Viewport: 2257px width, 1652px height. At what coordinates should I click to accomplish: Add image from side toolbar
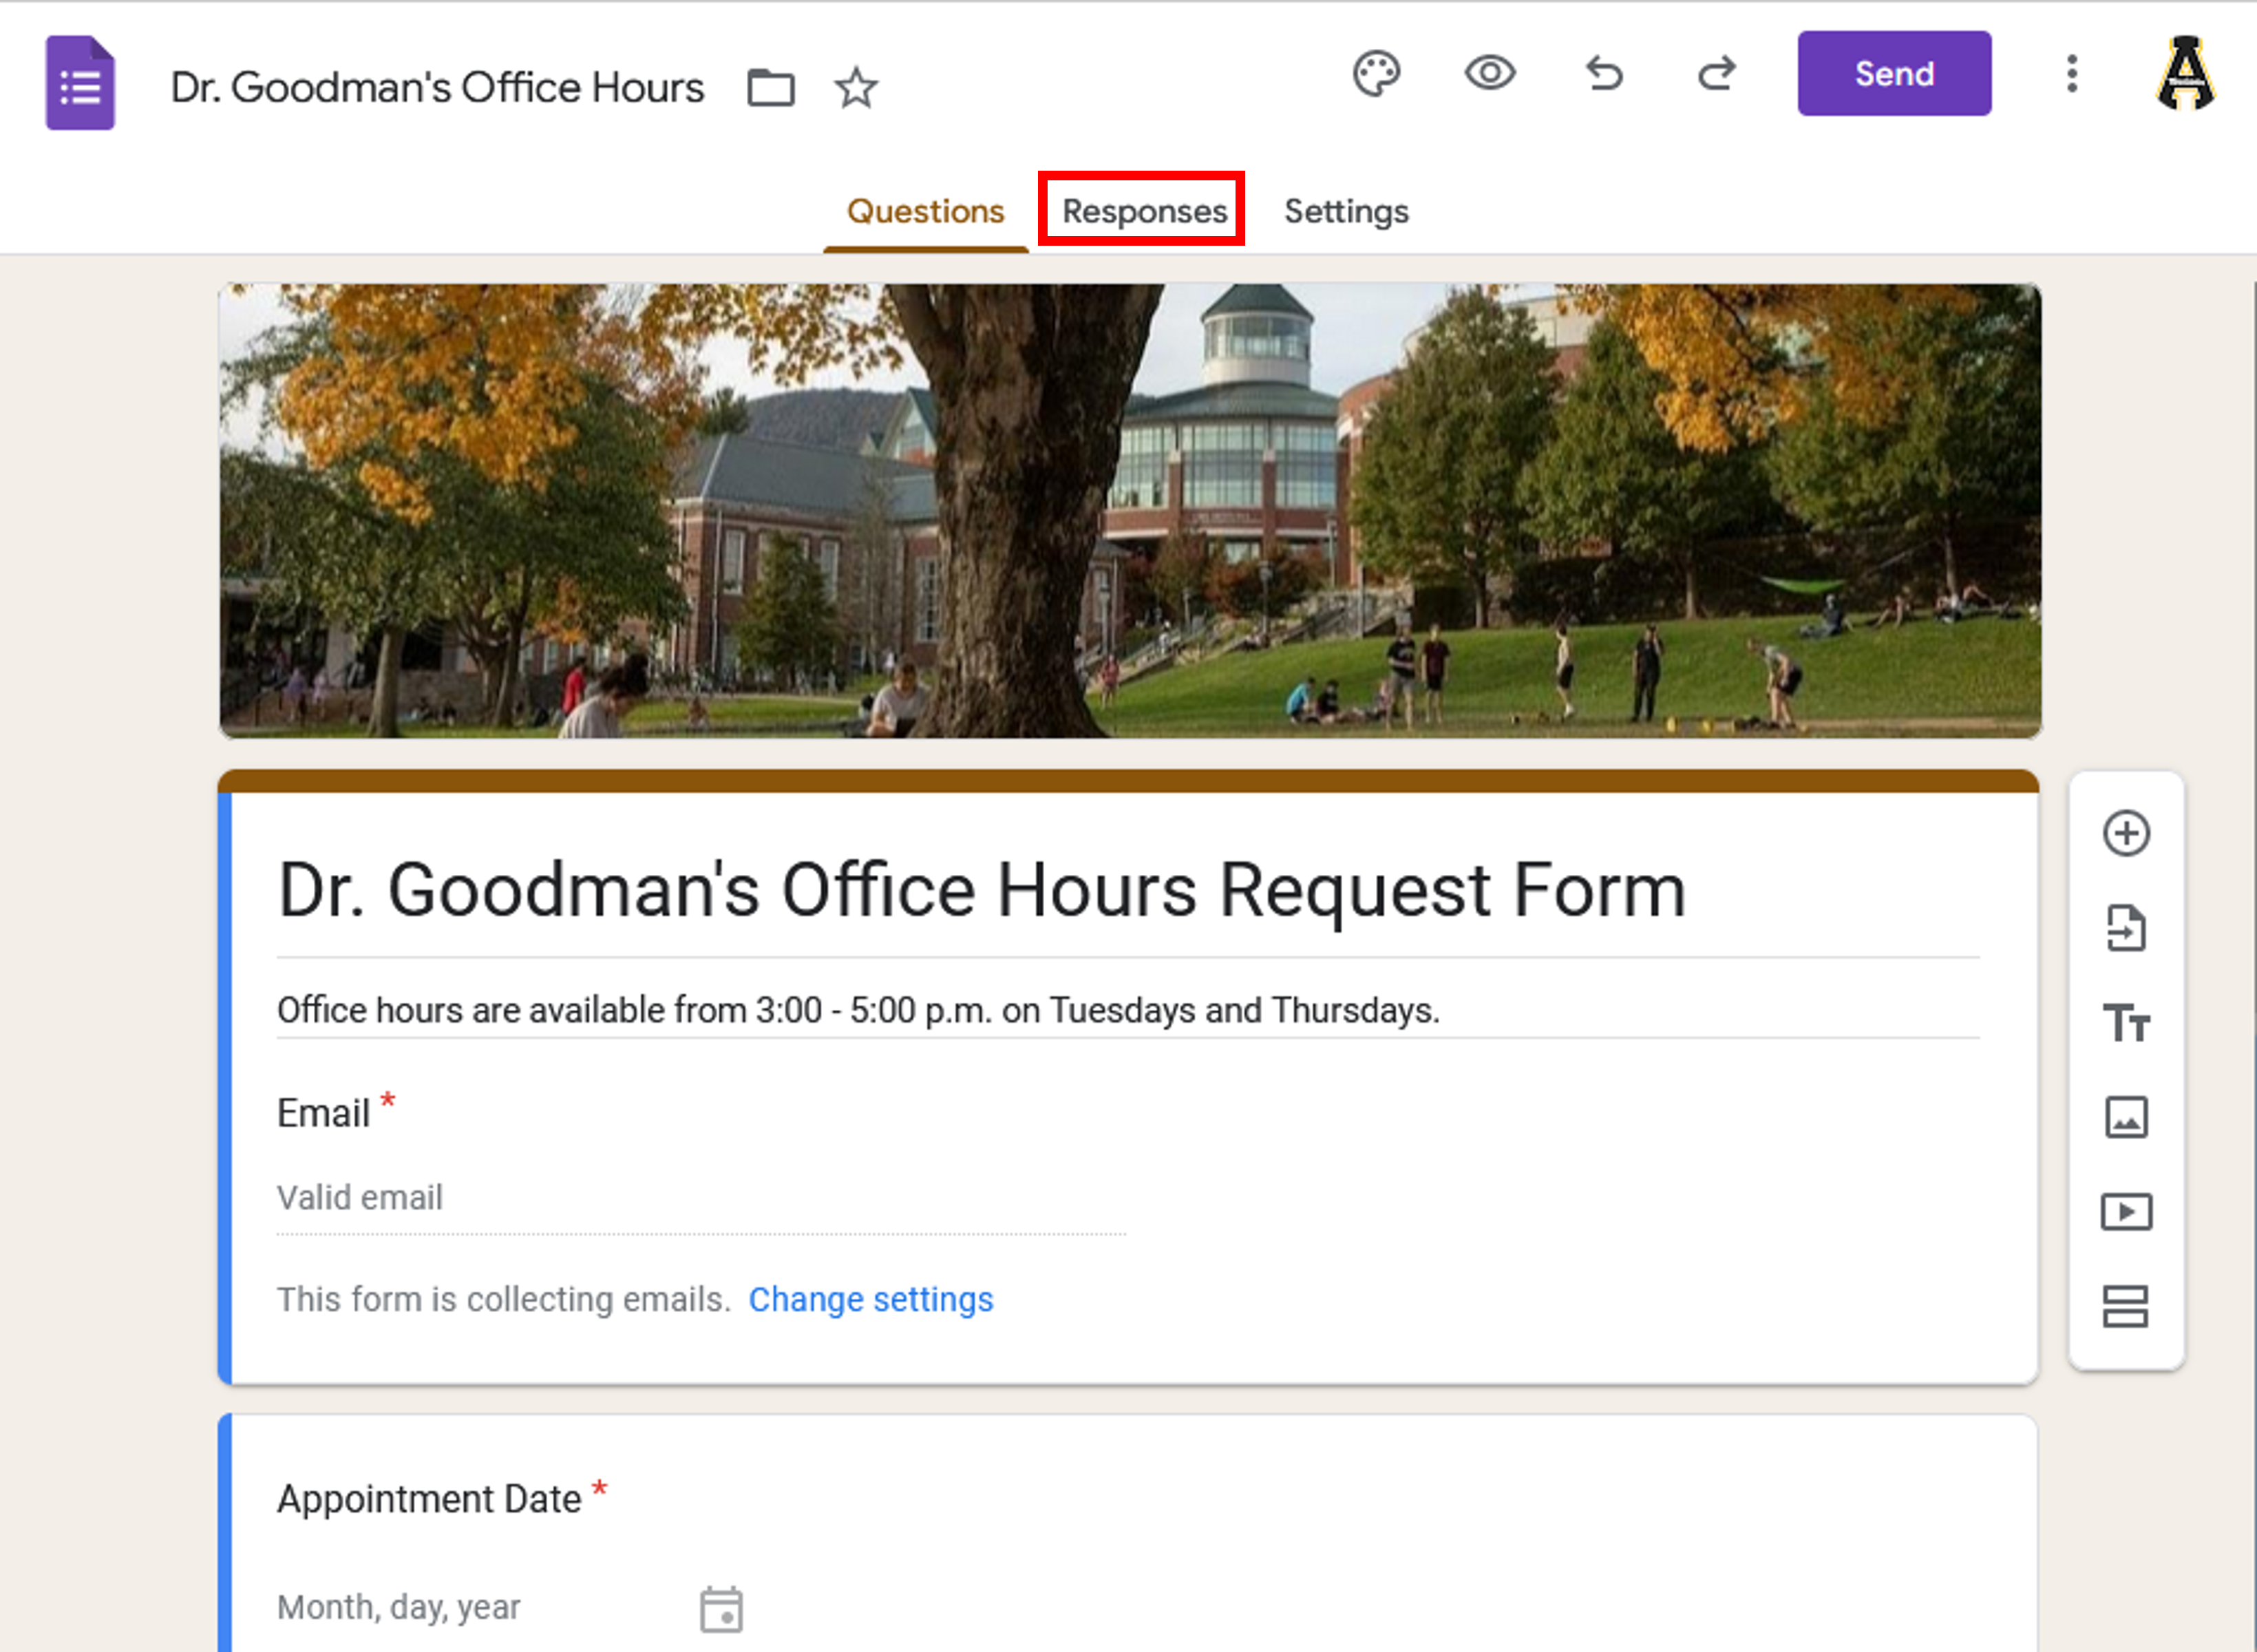click(2126, 1117)
